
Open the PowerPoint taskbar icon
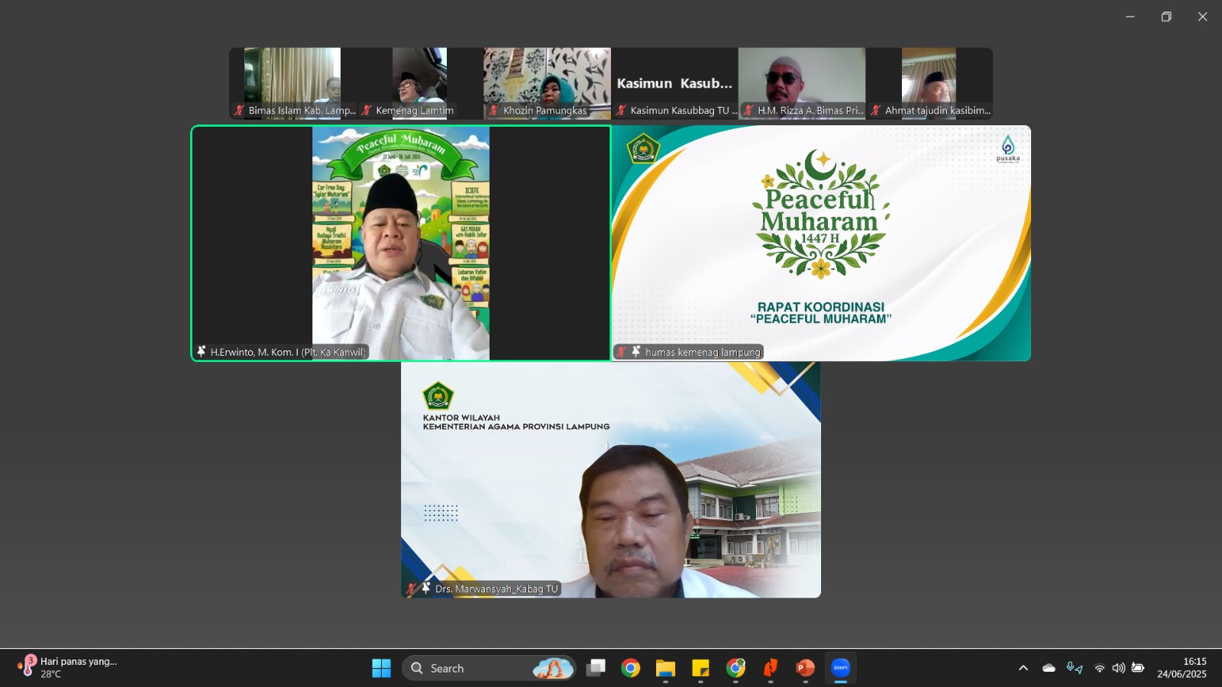click(805, 668)
